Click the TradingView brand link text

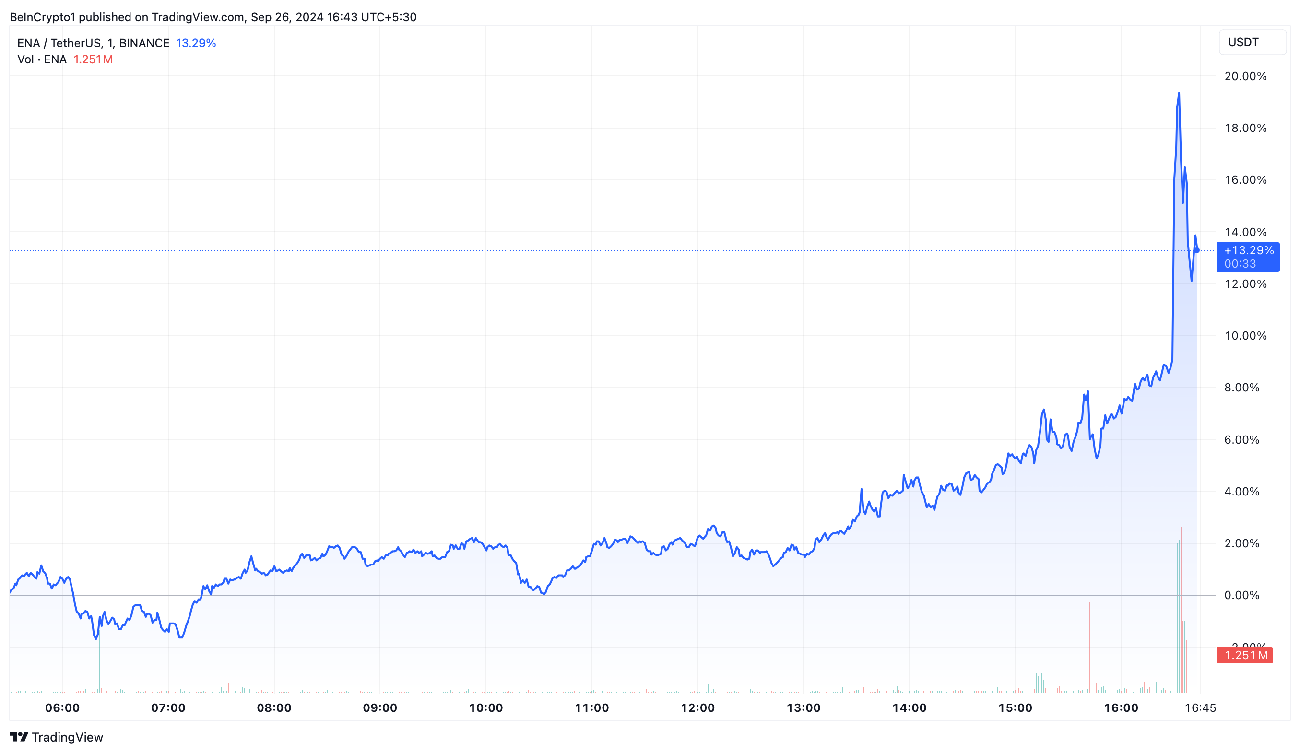coord(68,738)
